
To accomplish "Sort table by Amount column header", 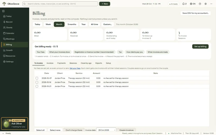I will click(x=96, y=73).
